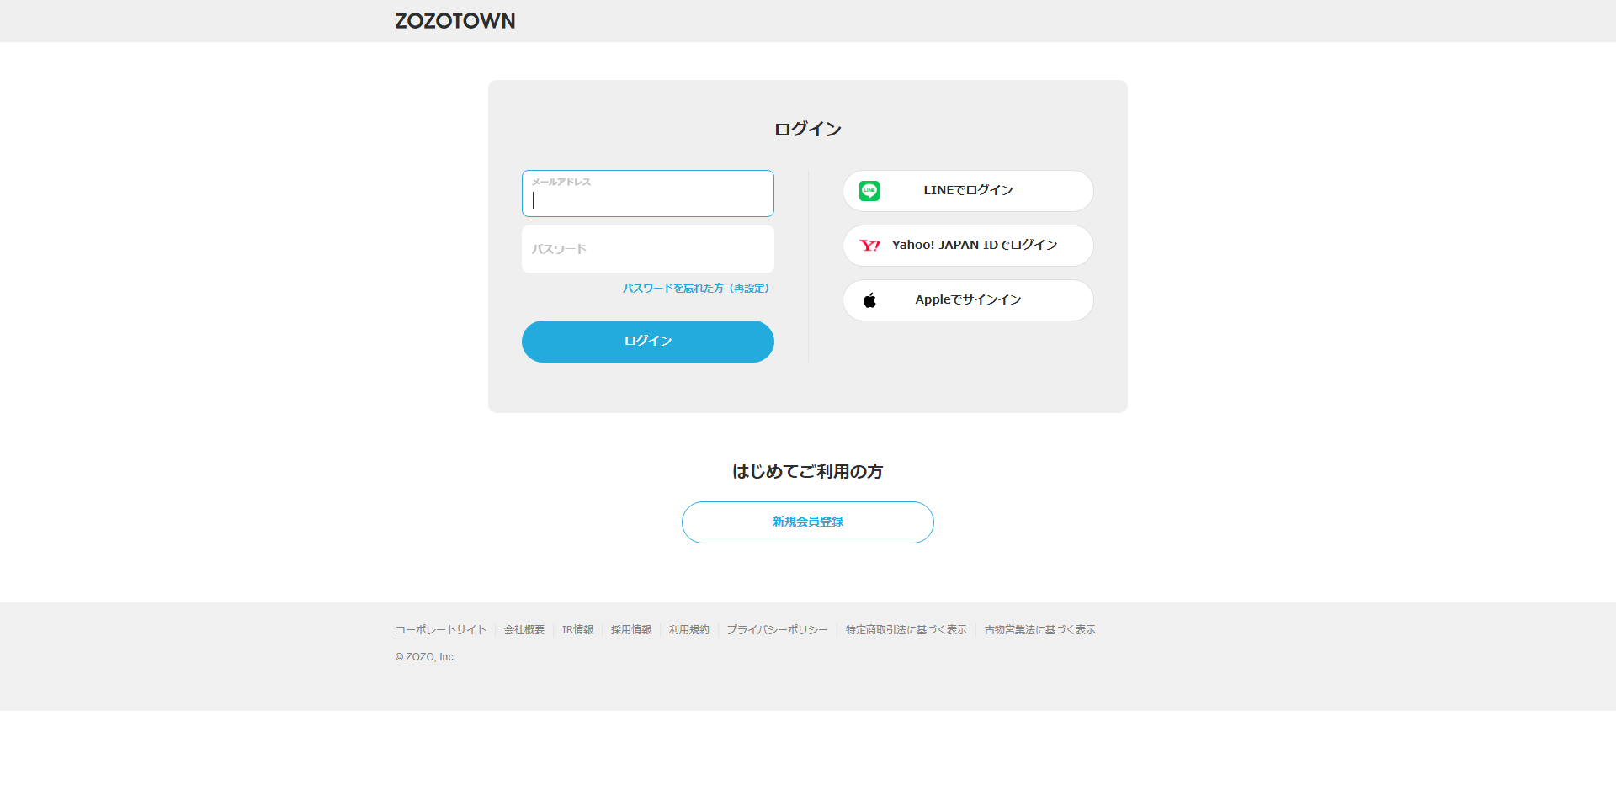Click 新規会員登録 button
Screen dimensions: 1616x795
(808, 522)
